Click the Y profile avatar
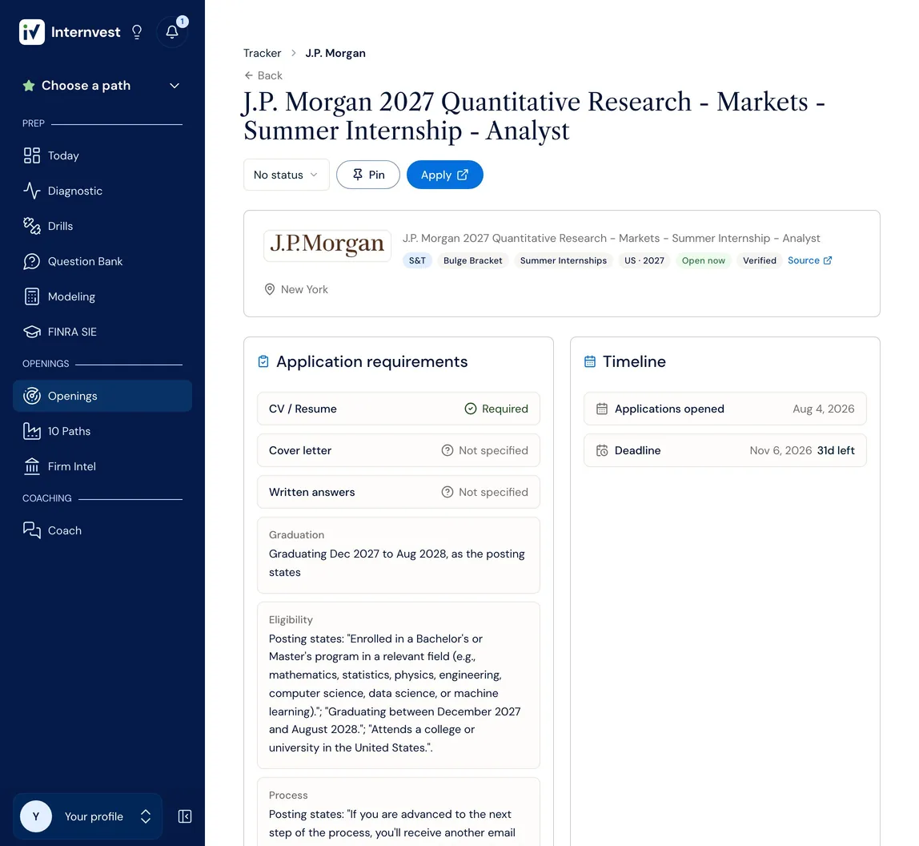The image size is (919, 846). tap(36, 816)
